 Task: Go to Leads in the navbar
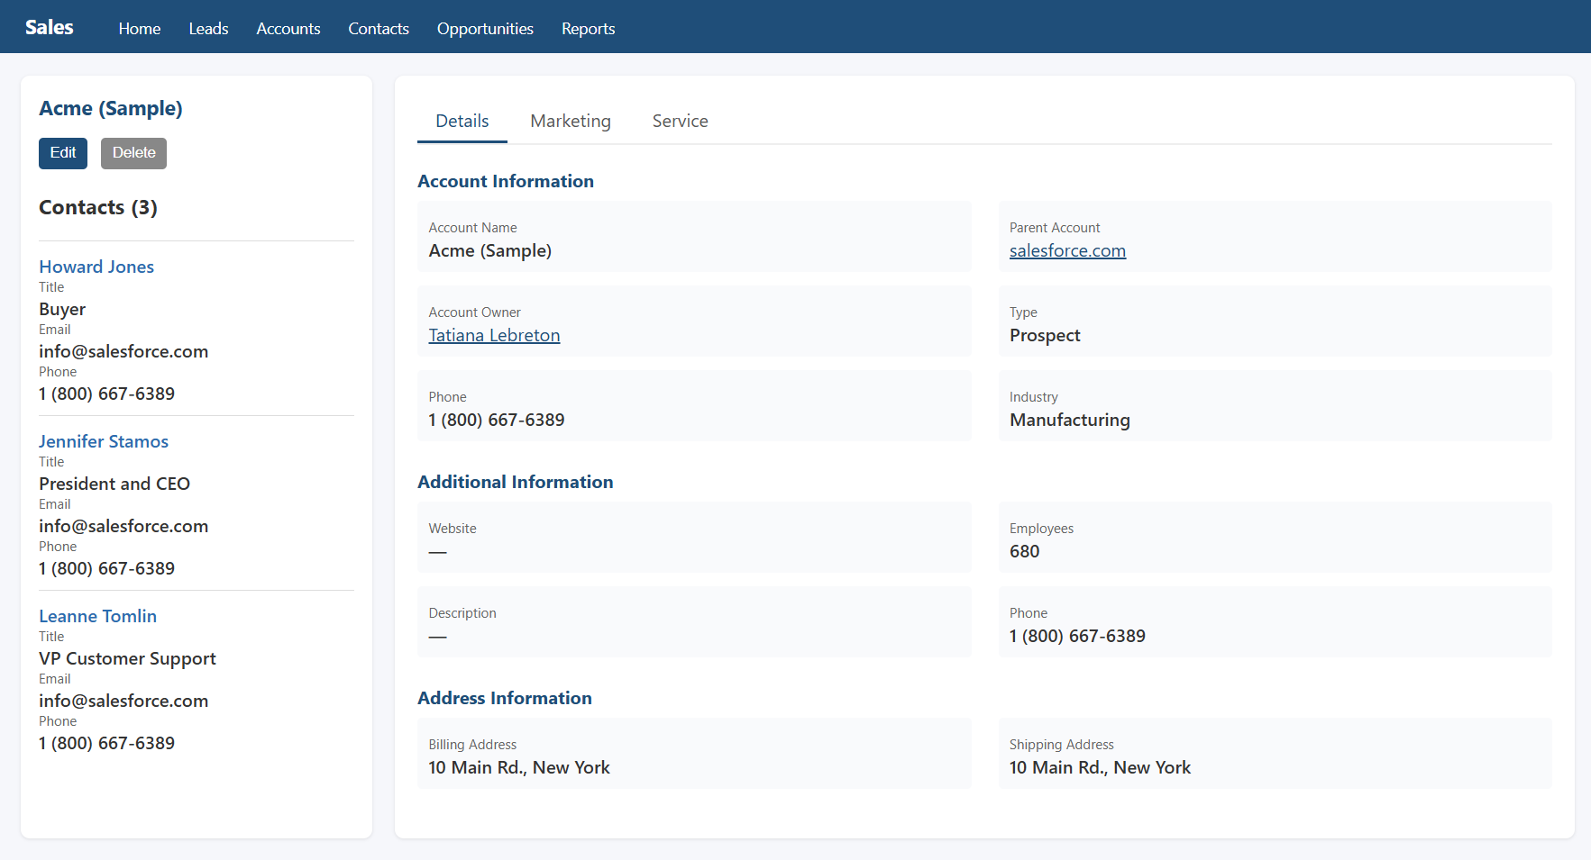[208, 29]
